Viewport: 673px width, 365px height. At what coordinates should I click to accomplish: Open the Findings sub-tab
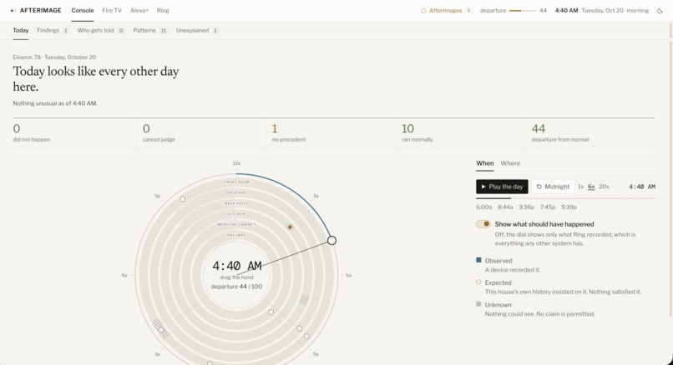tap(53, 30)
